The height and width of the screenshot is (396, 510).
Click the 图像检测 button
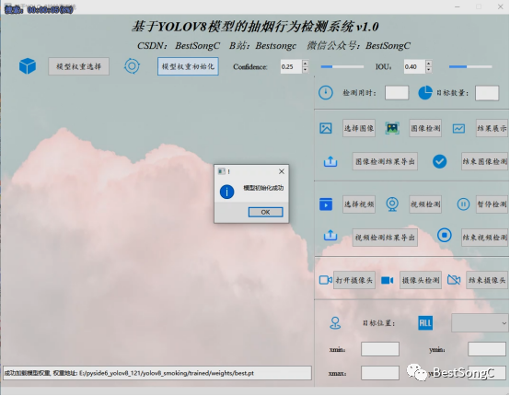coord(425,128)
